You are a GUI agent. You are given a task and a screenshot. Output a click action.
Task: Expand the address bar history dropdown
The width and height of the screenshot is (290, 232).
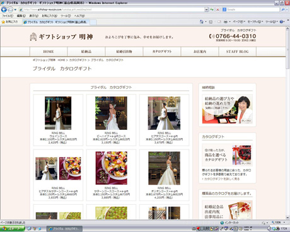(206, 9)
